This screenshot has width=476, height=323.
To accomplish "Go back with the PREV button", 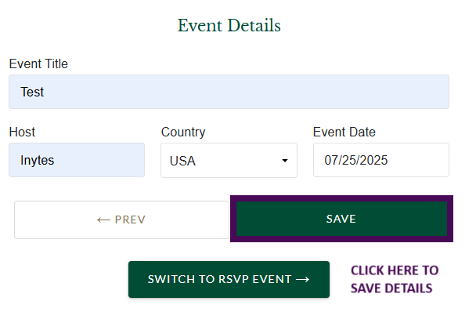I will point(121,220).
